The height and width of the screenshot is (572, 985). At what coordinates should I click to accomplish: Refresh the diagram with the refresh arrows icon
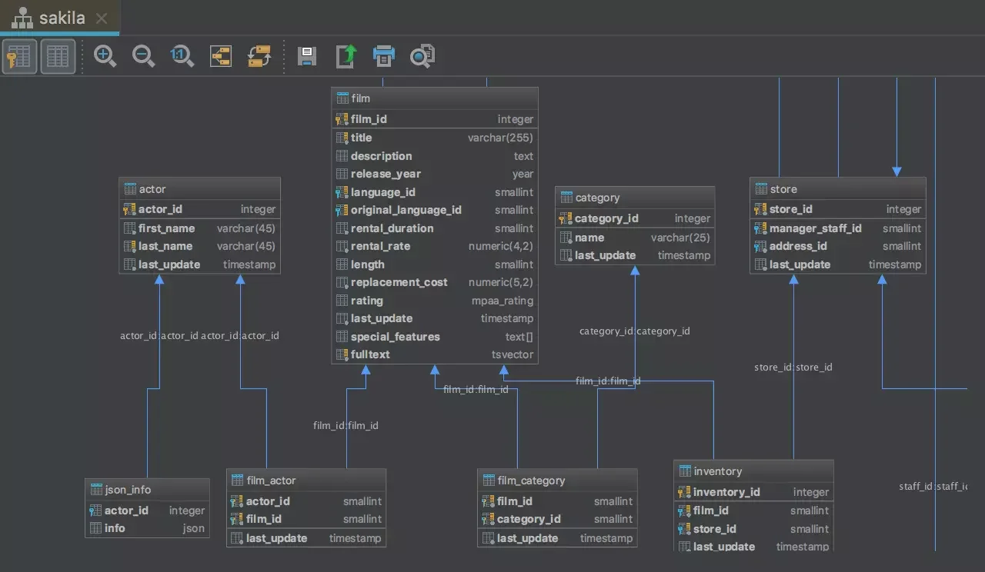pos(259,56)
